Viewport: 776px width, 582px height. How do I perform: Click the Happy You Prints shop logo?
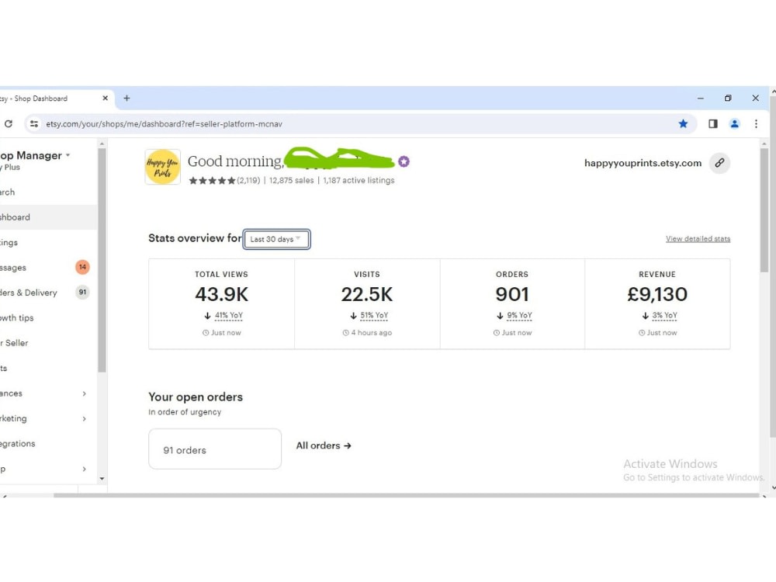tap(162, 167)
